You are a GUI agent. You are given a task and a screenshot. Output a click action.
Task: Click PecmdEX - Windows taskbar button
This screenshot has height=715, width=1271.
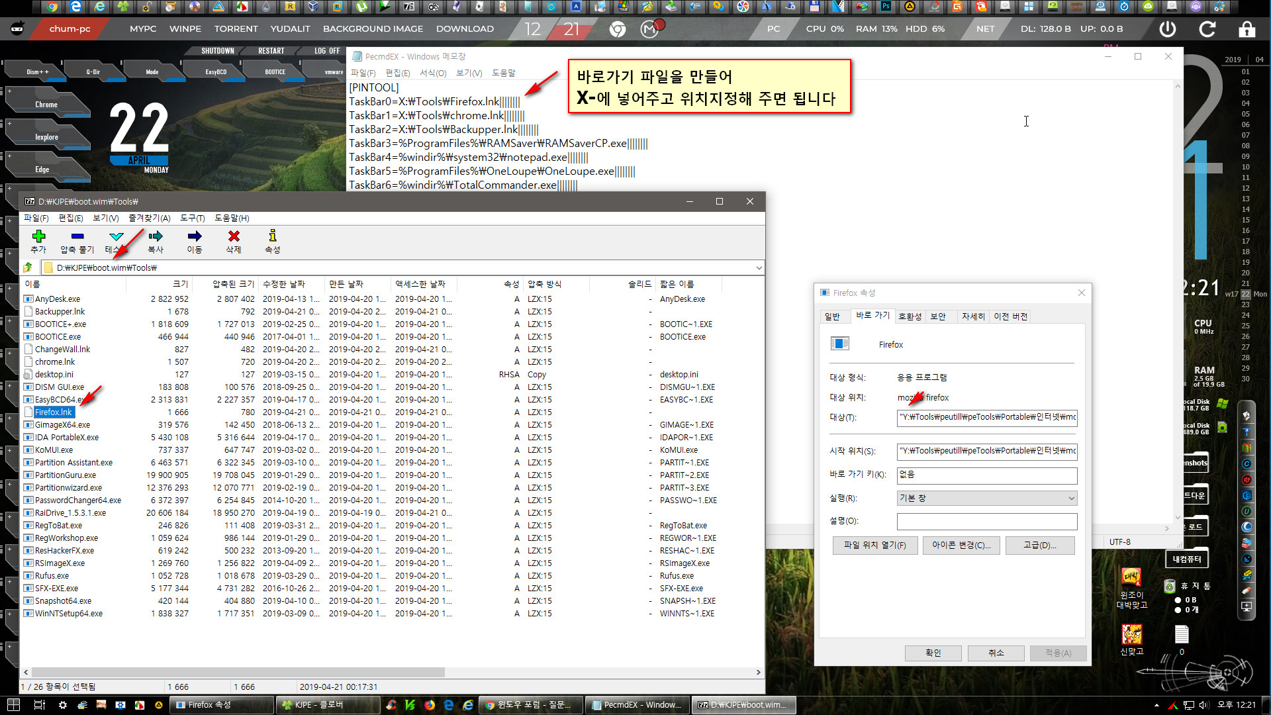[x=637, y=705]
